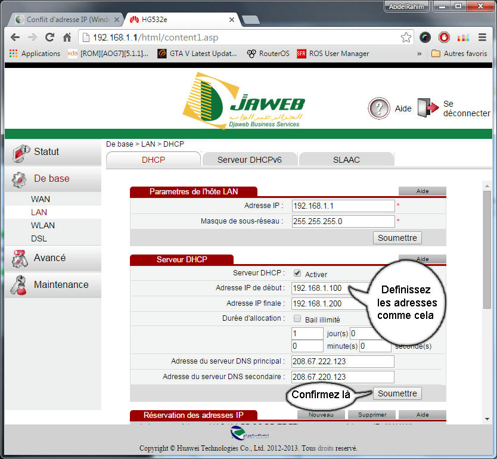Open the Maintenance section
The image size is (497, 459).
(x=53, y=285)
